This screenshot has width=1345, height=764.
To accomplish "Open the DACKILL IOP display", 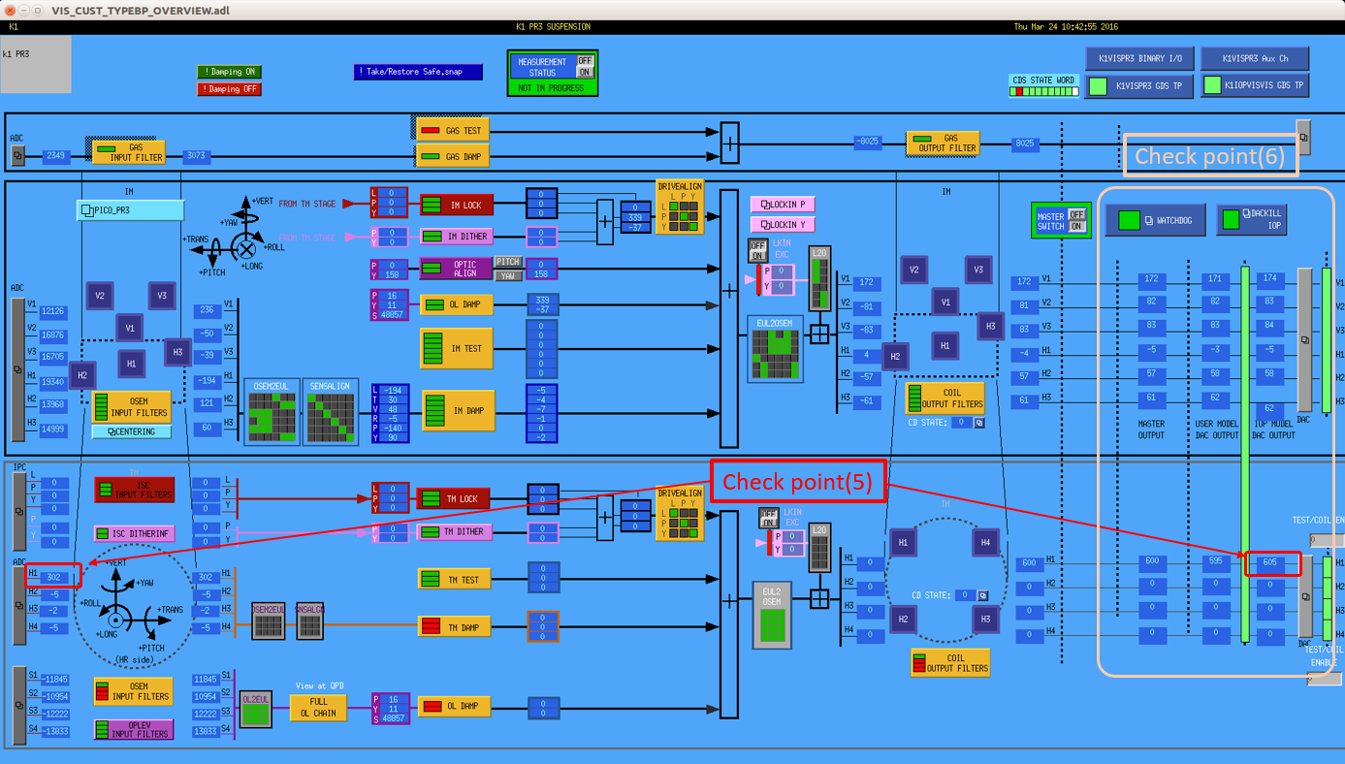I will (x=1252, y=219).
